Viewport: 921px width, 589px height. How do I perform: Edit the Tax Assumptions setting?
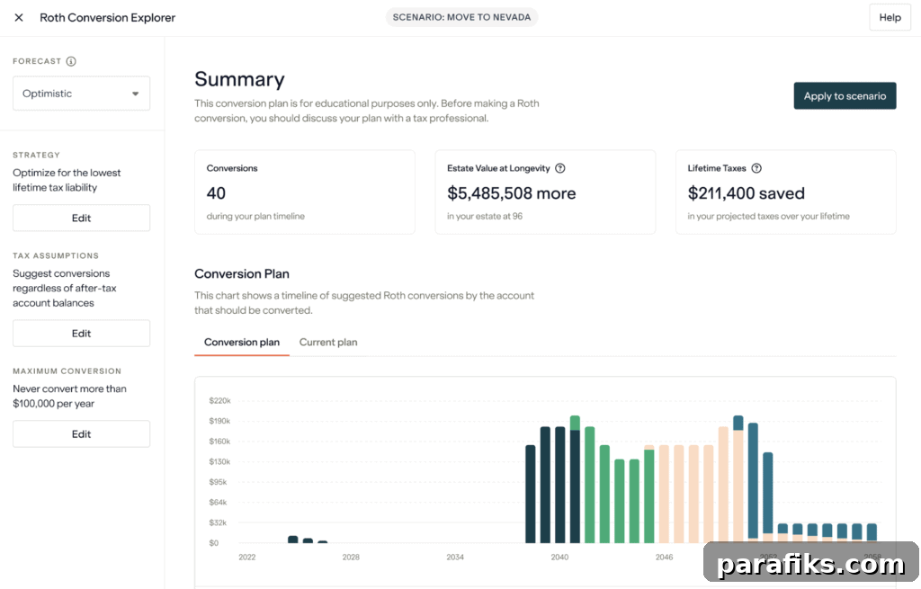pos(81,333)
